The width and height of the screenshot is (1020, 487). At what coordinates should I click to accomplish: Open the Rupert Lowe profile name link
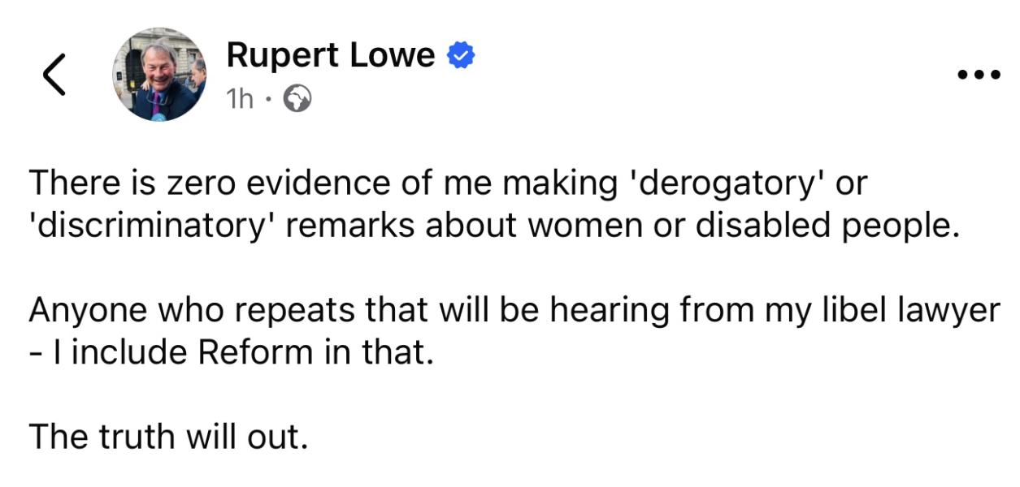click(x=331, y=55)
